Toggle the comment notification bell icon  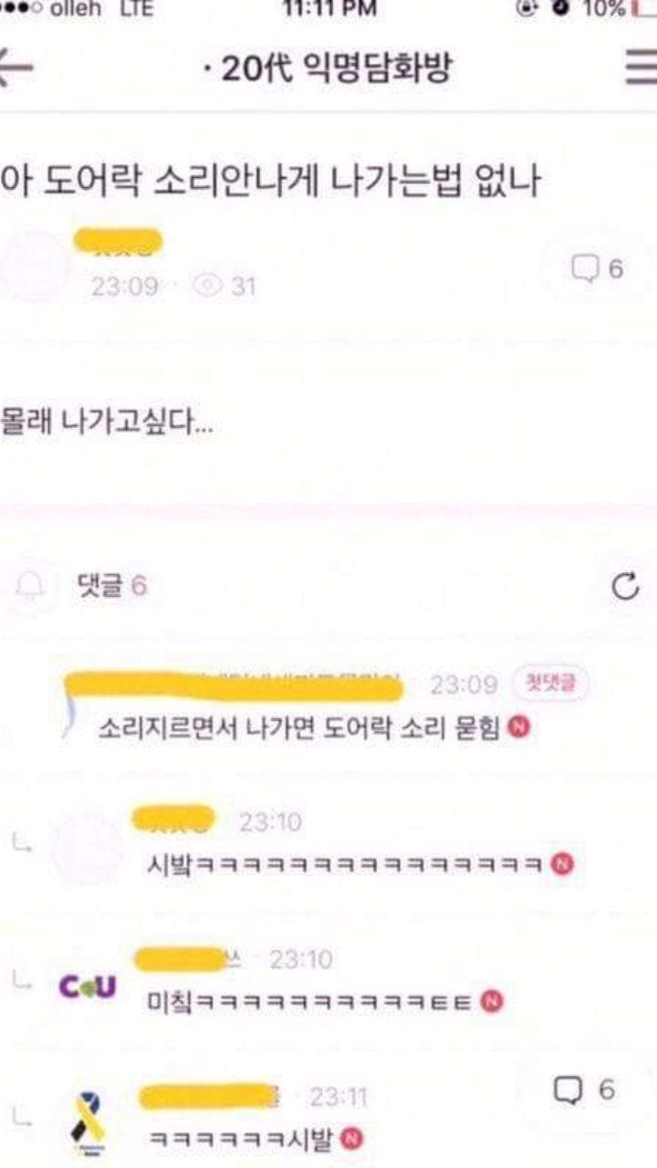click(32, 584)
